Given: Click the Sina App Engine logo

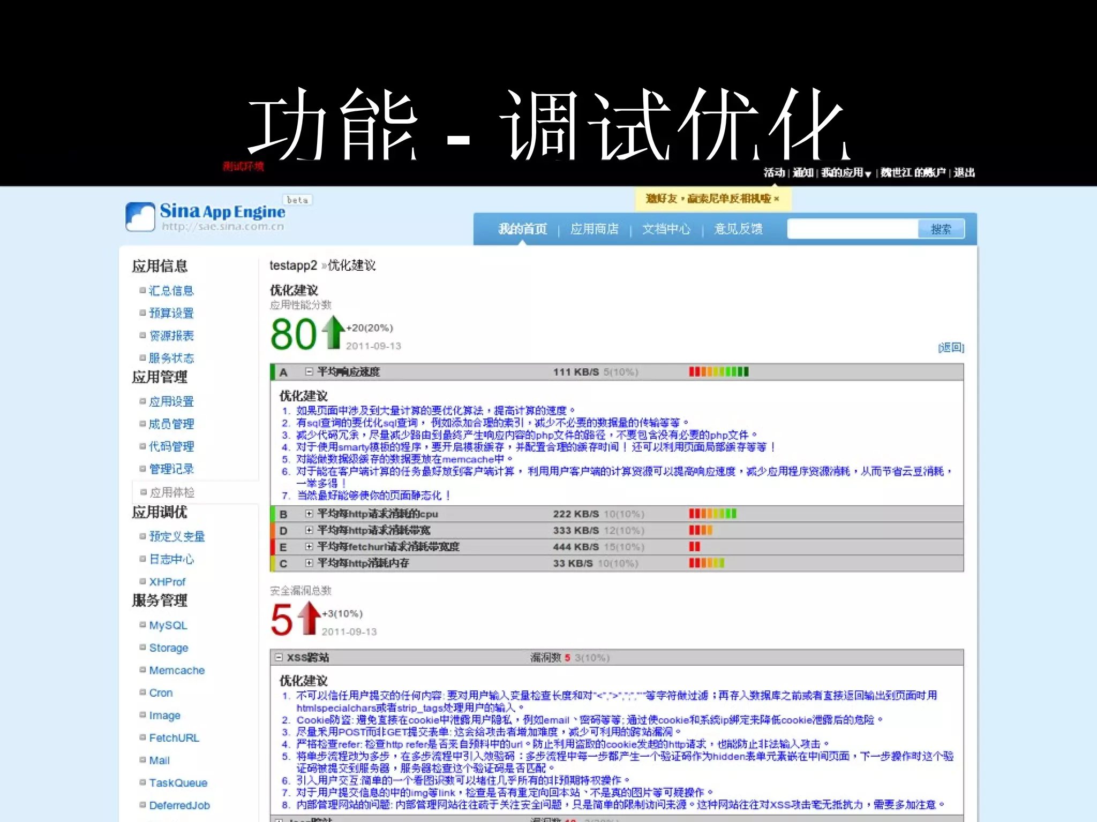Looking at the screenshot, I should point(206,217).
